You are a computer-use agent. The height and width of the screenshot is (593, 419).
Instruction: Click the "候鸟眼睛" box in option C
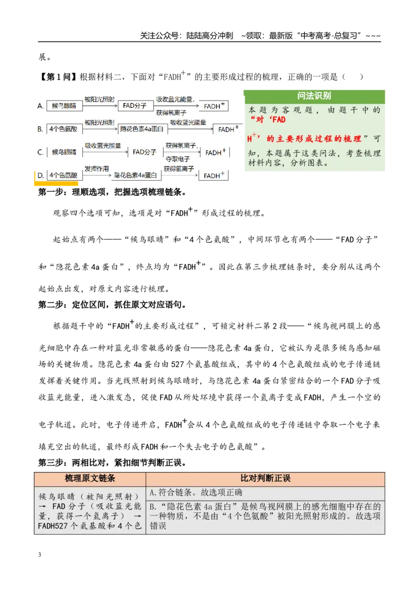pos(64,152)
